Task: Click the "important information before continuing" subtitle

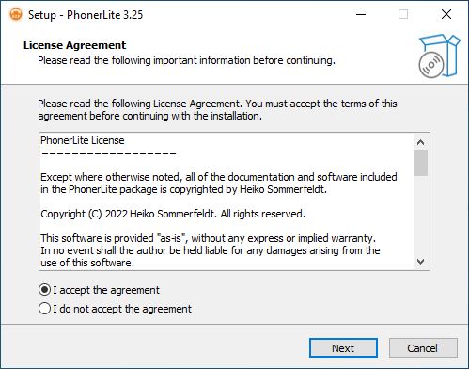Action: pyautogui.click(x=244, y=60)
